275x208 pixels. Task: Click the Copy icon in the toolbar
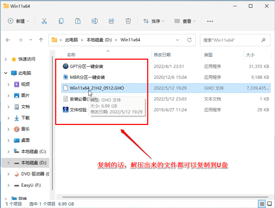[61, 21]
